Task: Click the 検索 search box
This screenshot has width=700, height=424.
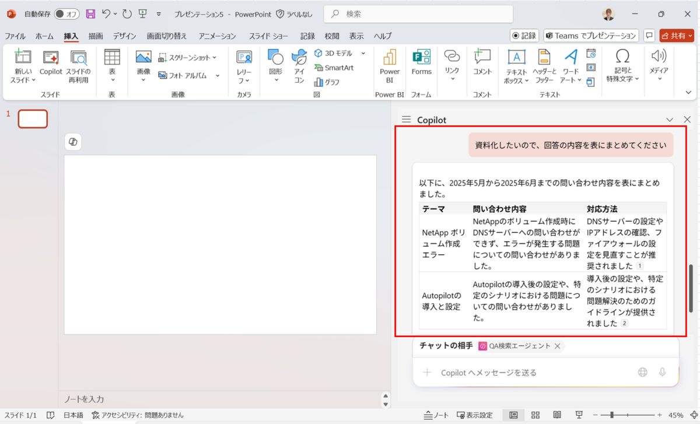Action: 418,13
